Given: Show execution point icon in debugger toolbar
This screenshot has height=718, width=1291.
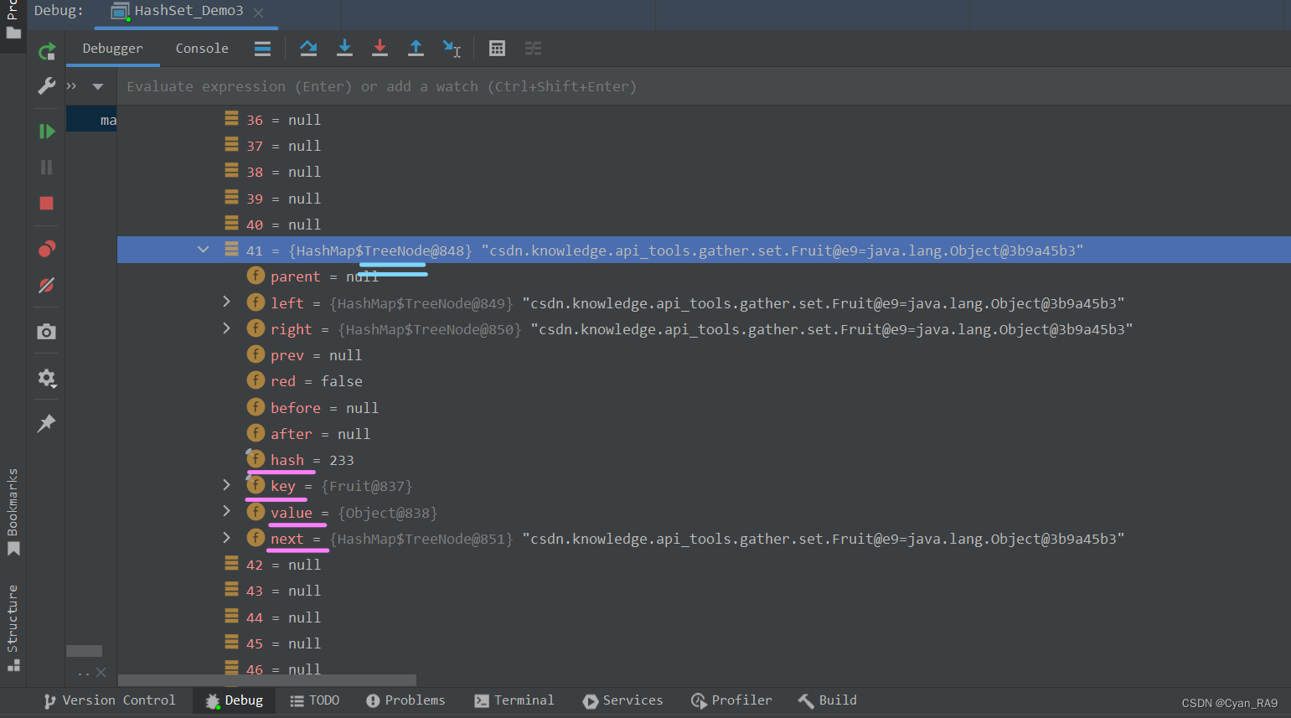Looking at the screenshot, I should 262,49.
